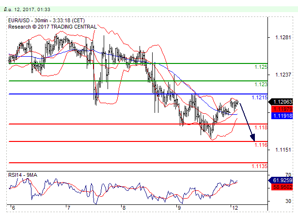298x217 pixels.
Task: Click date axis label 8
Action: [124, 208]
